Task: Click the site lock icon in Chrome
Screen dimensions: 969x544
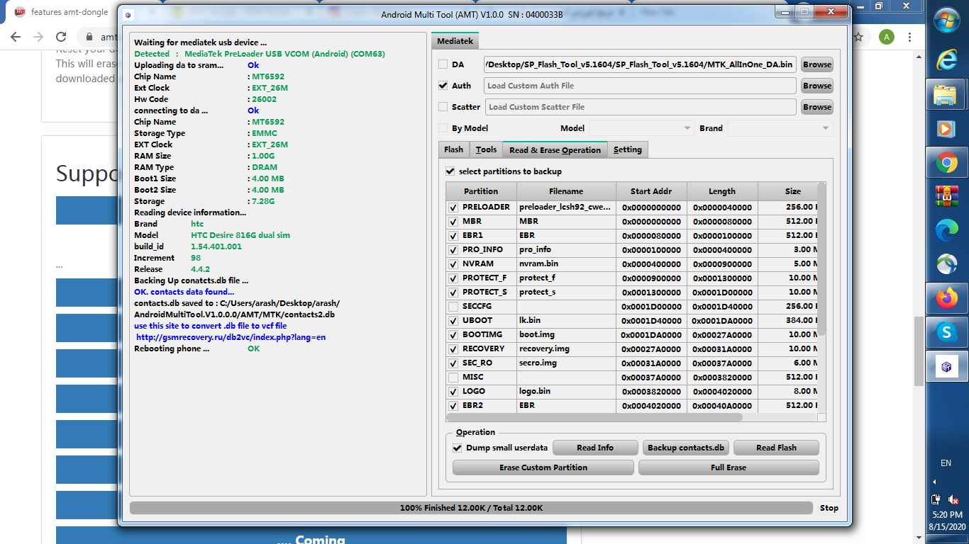Action: 89,37
